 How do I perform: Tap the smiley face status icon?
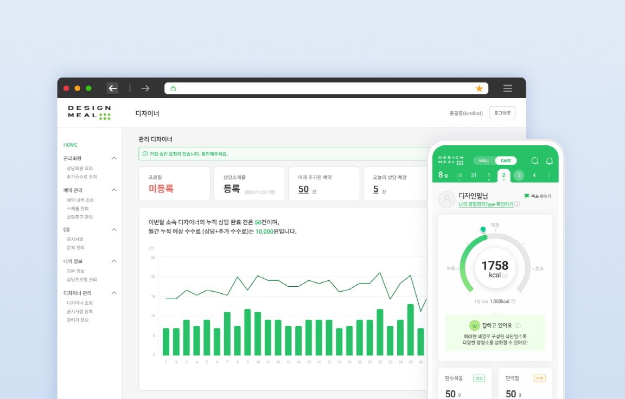tap(474, 325)
